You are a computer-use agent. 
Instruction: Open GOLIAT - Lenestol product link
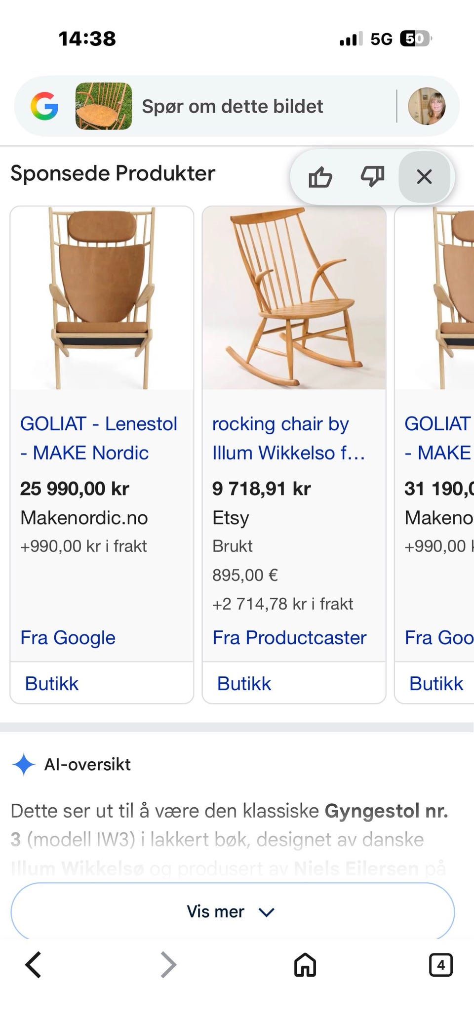coord(99,438)
